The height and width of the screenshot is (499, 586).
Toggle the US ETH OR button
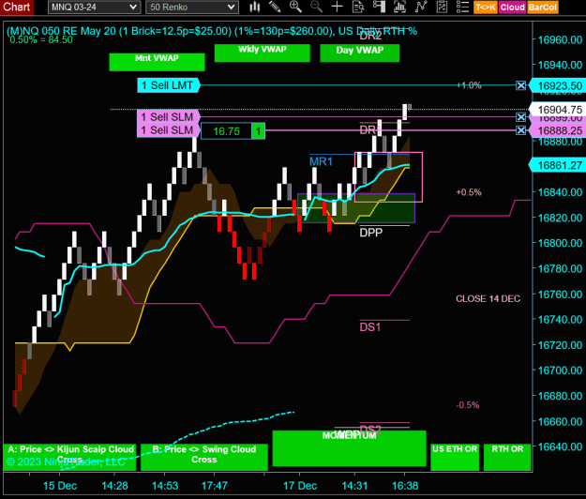coord(455,457)
